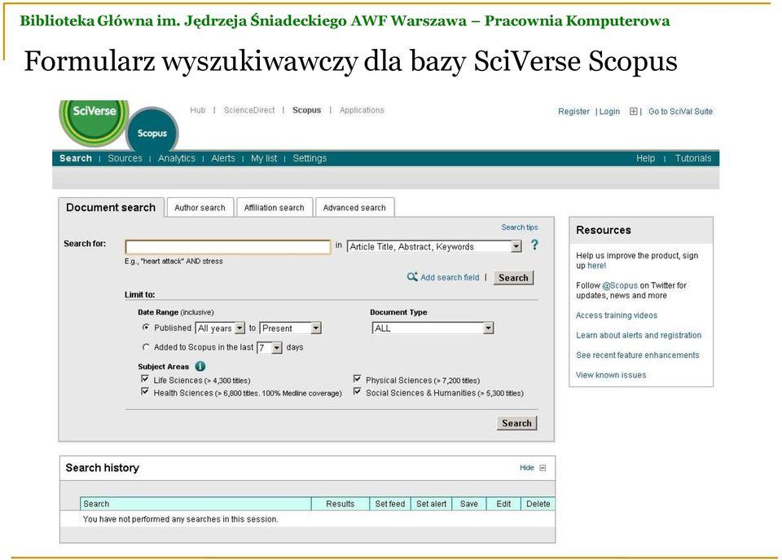Uncheck the Health Sciences checkbox

point(145,392)
